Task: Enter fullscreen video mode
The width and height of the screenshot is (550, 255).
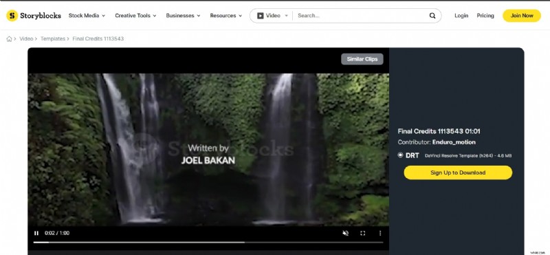Action: coord(363,233)
